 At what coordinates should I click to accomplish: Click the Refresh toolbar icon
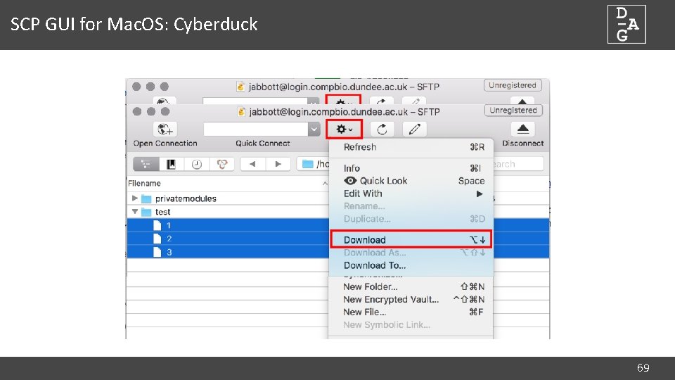click(382, 129)
